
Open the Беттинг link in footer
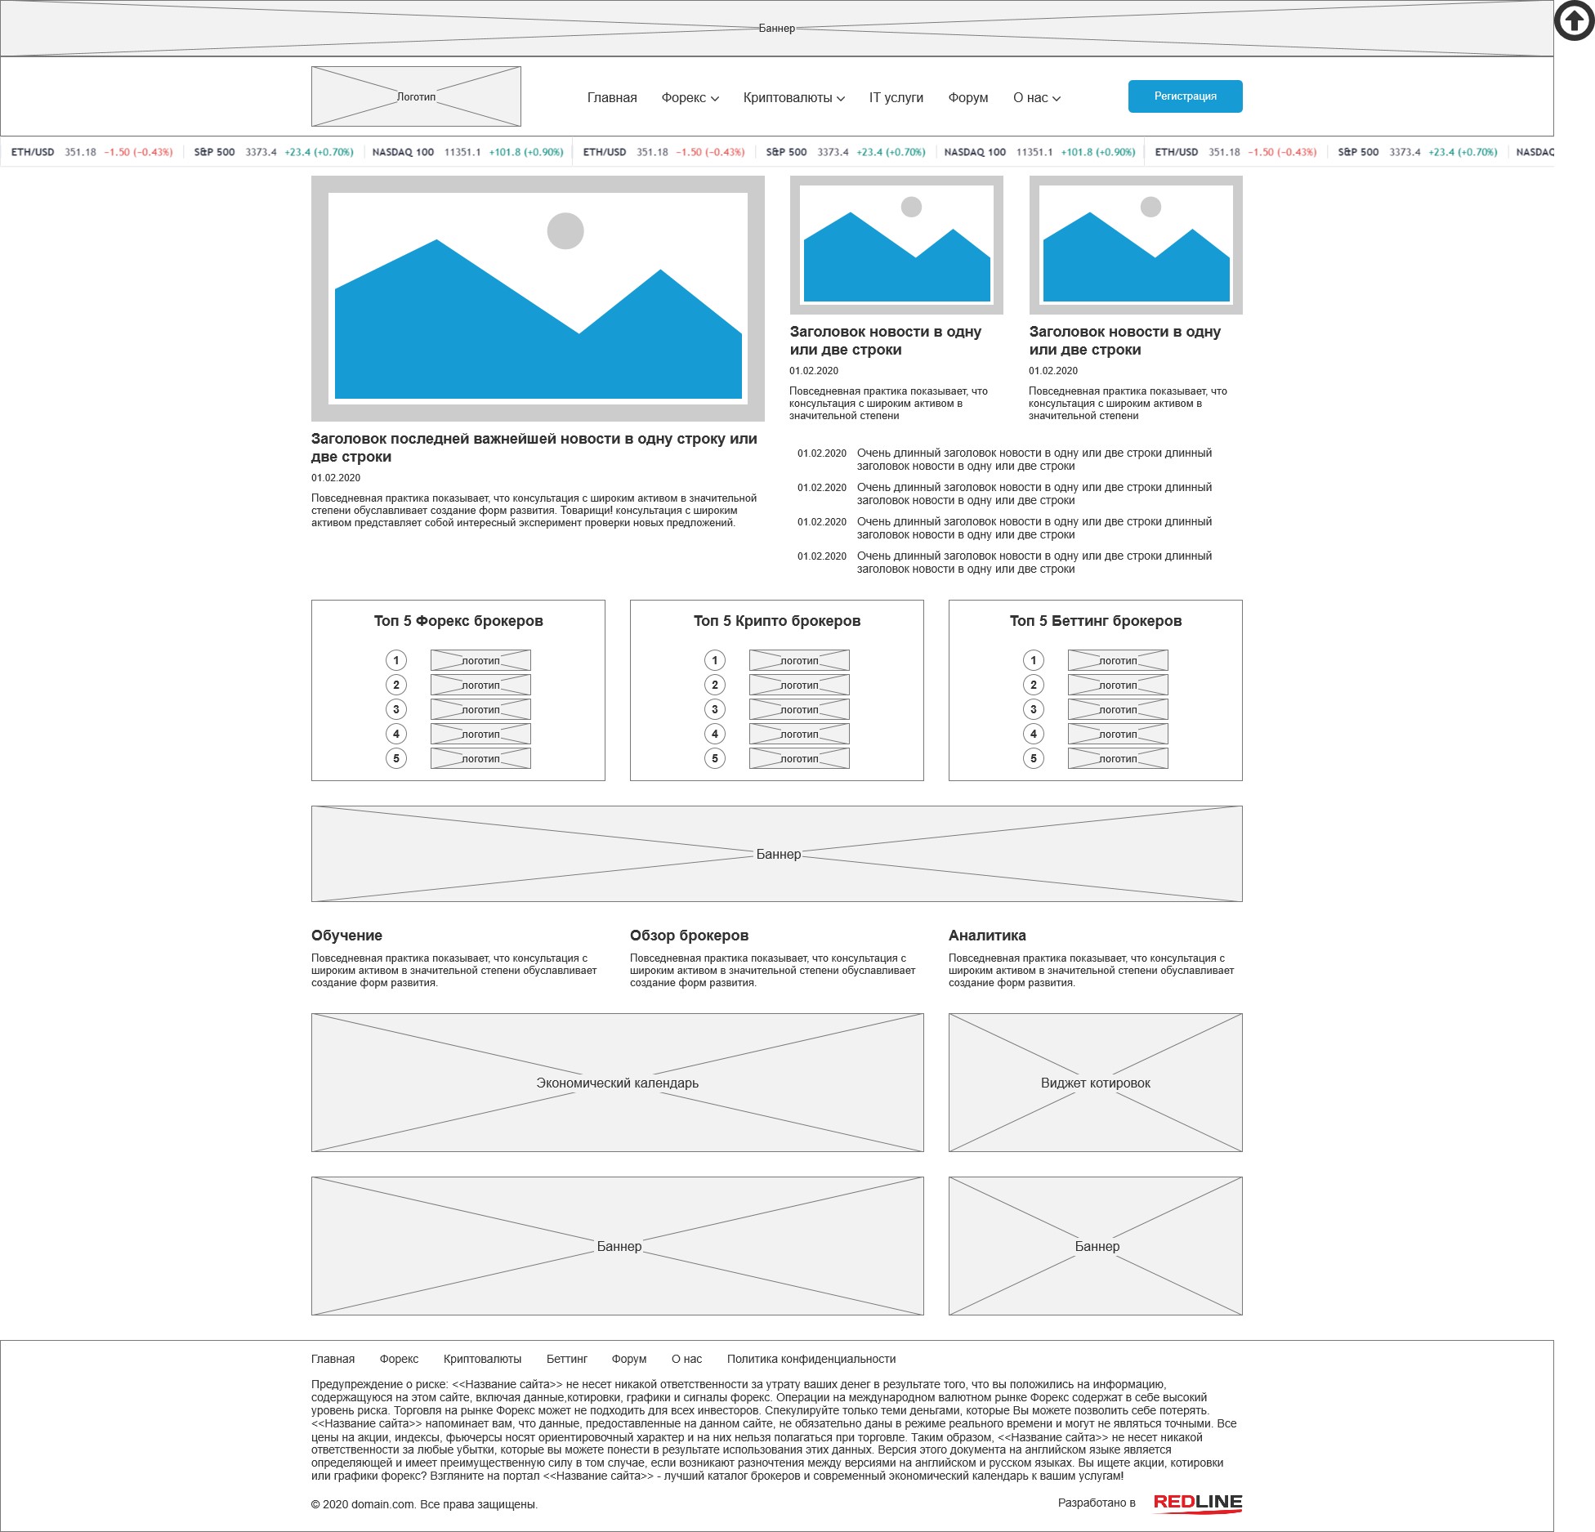tap(567, 1359)
